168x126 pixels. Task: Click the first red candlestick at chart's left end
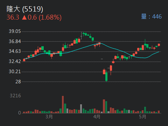[x=24, y=60]
